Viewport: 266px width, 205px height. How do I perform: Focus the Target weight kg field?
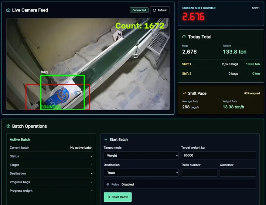(218, 155)
